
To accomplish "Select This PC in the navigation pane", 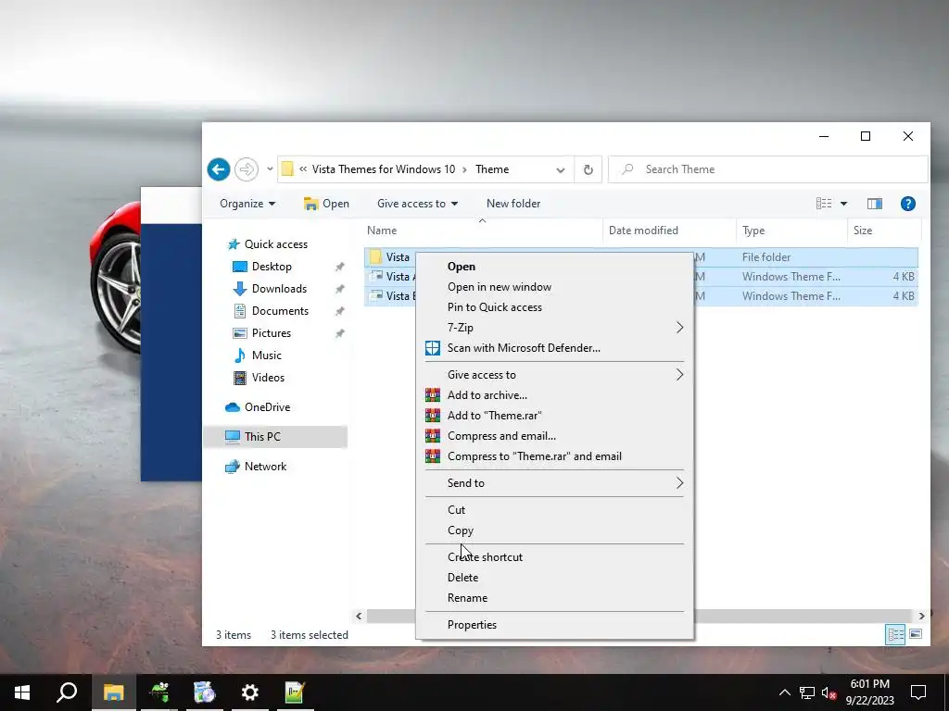I will (262, 437).
